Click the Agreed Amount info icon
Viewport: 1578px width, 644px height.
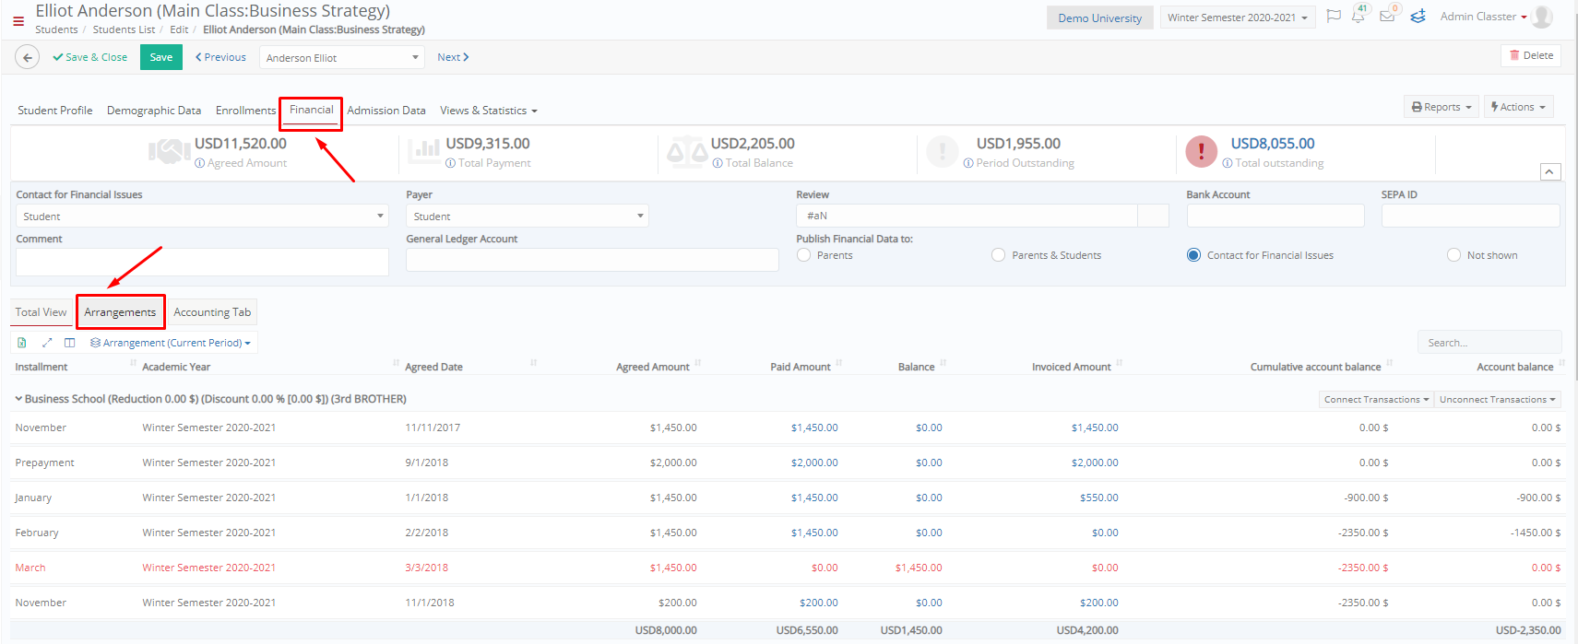pyautogui.click(x=200, y=163)
